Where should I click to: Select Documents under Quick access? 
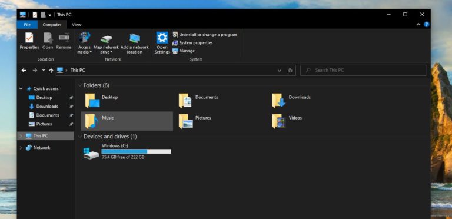(48, 115)
